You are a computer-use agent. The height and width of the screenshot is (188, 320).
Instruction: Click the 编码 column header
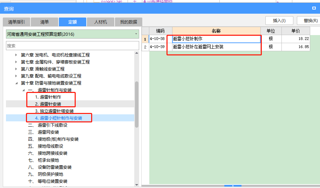(x=161, y=31)
